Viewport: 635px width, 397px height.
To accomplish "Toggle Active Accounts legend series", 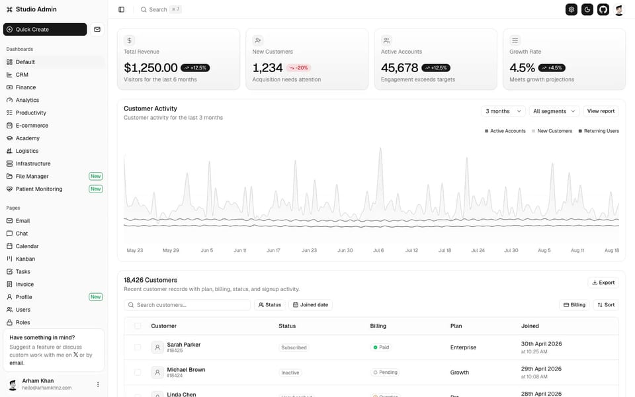I will pos(505,131).
